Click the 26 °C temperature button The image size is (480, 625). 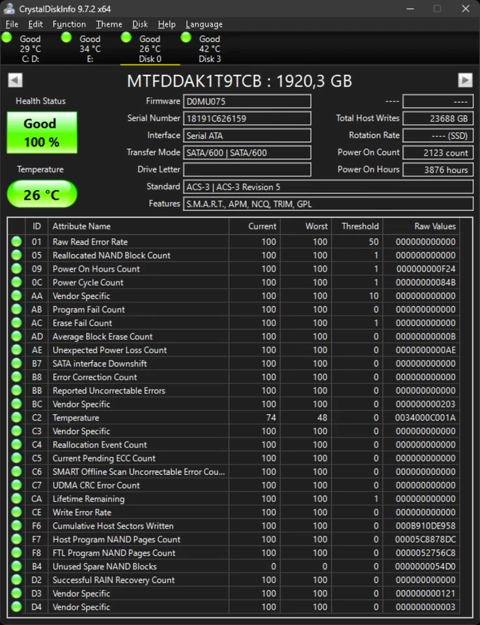click(42, 194)
